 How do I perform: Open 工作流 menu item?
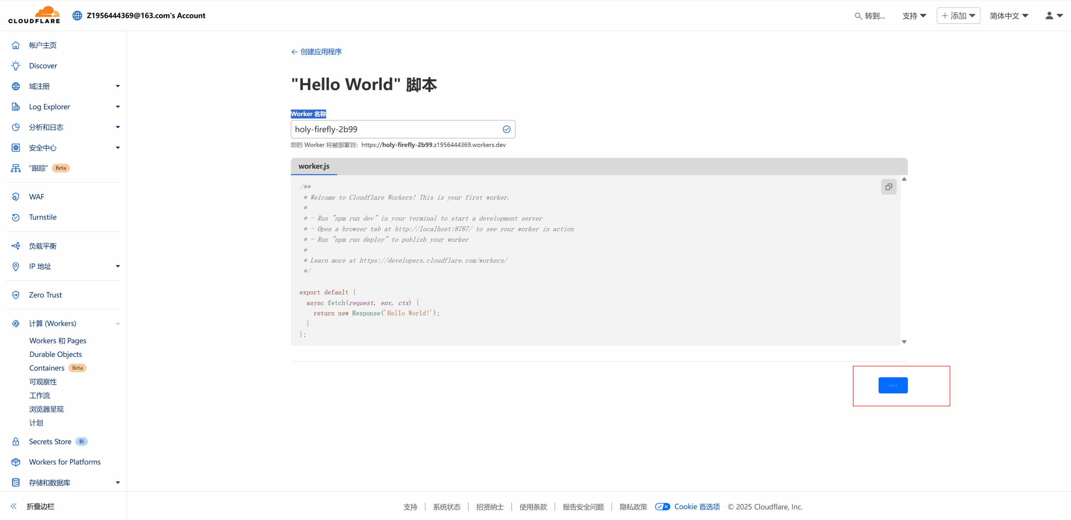tap(40, 395)
